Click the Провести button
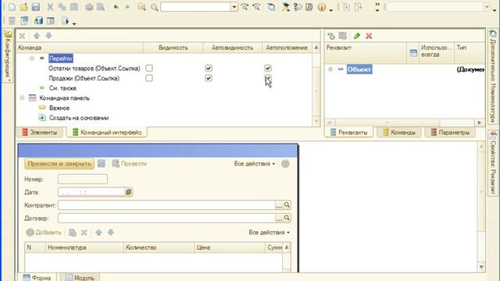The image size is (500, 281). (x=130, y=164)
